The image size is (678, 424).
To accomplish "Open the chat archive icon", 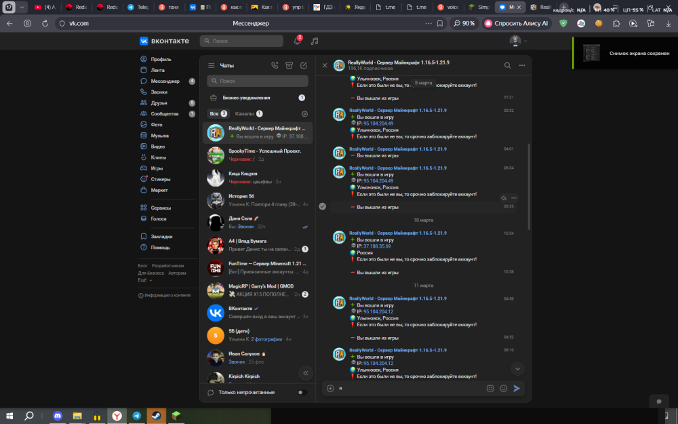I will pyautogui.click(x=290, y=65).
